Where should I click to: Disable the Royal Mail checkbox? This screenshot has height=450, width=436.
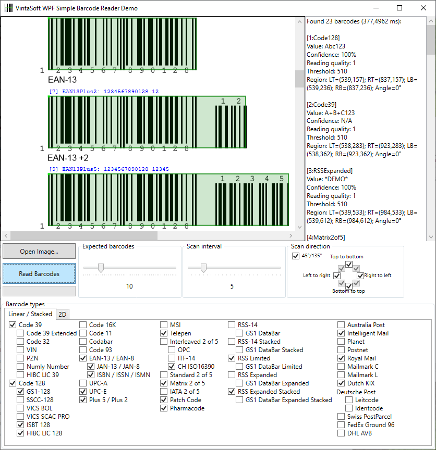pos(341,358)
